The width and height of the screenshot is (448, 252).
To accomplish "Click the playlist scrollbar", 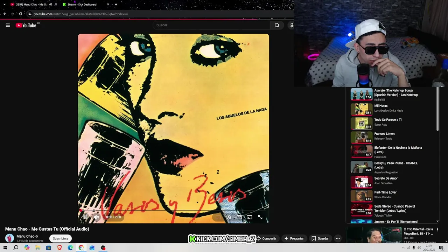I will pos(437,109).
